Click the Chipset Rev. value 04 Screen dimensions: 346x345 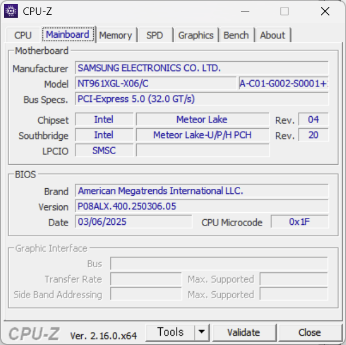(x=313, y=120)
